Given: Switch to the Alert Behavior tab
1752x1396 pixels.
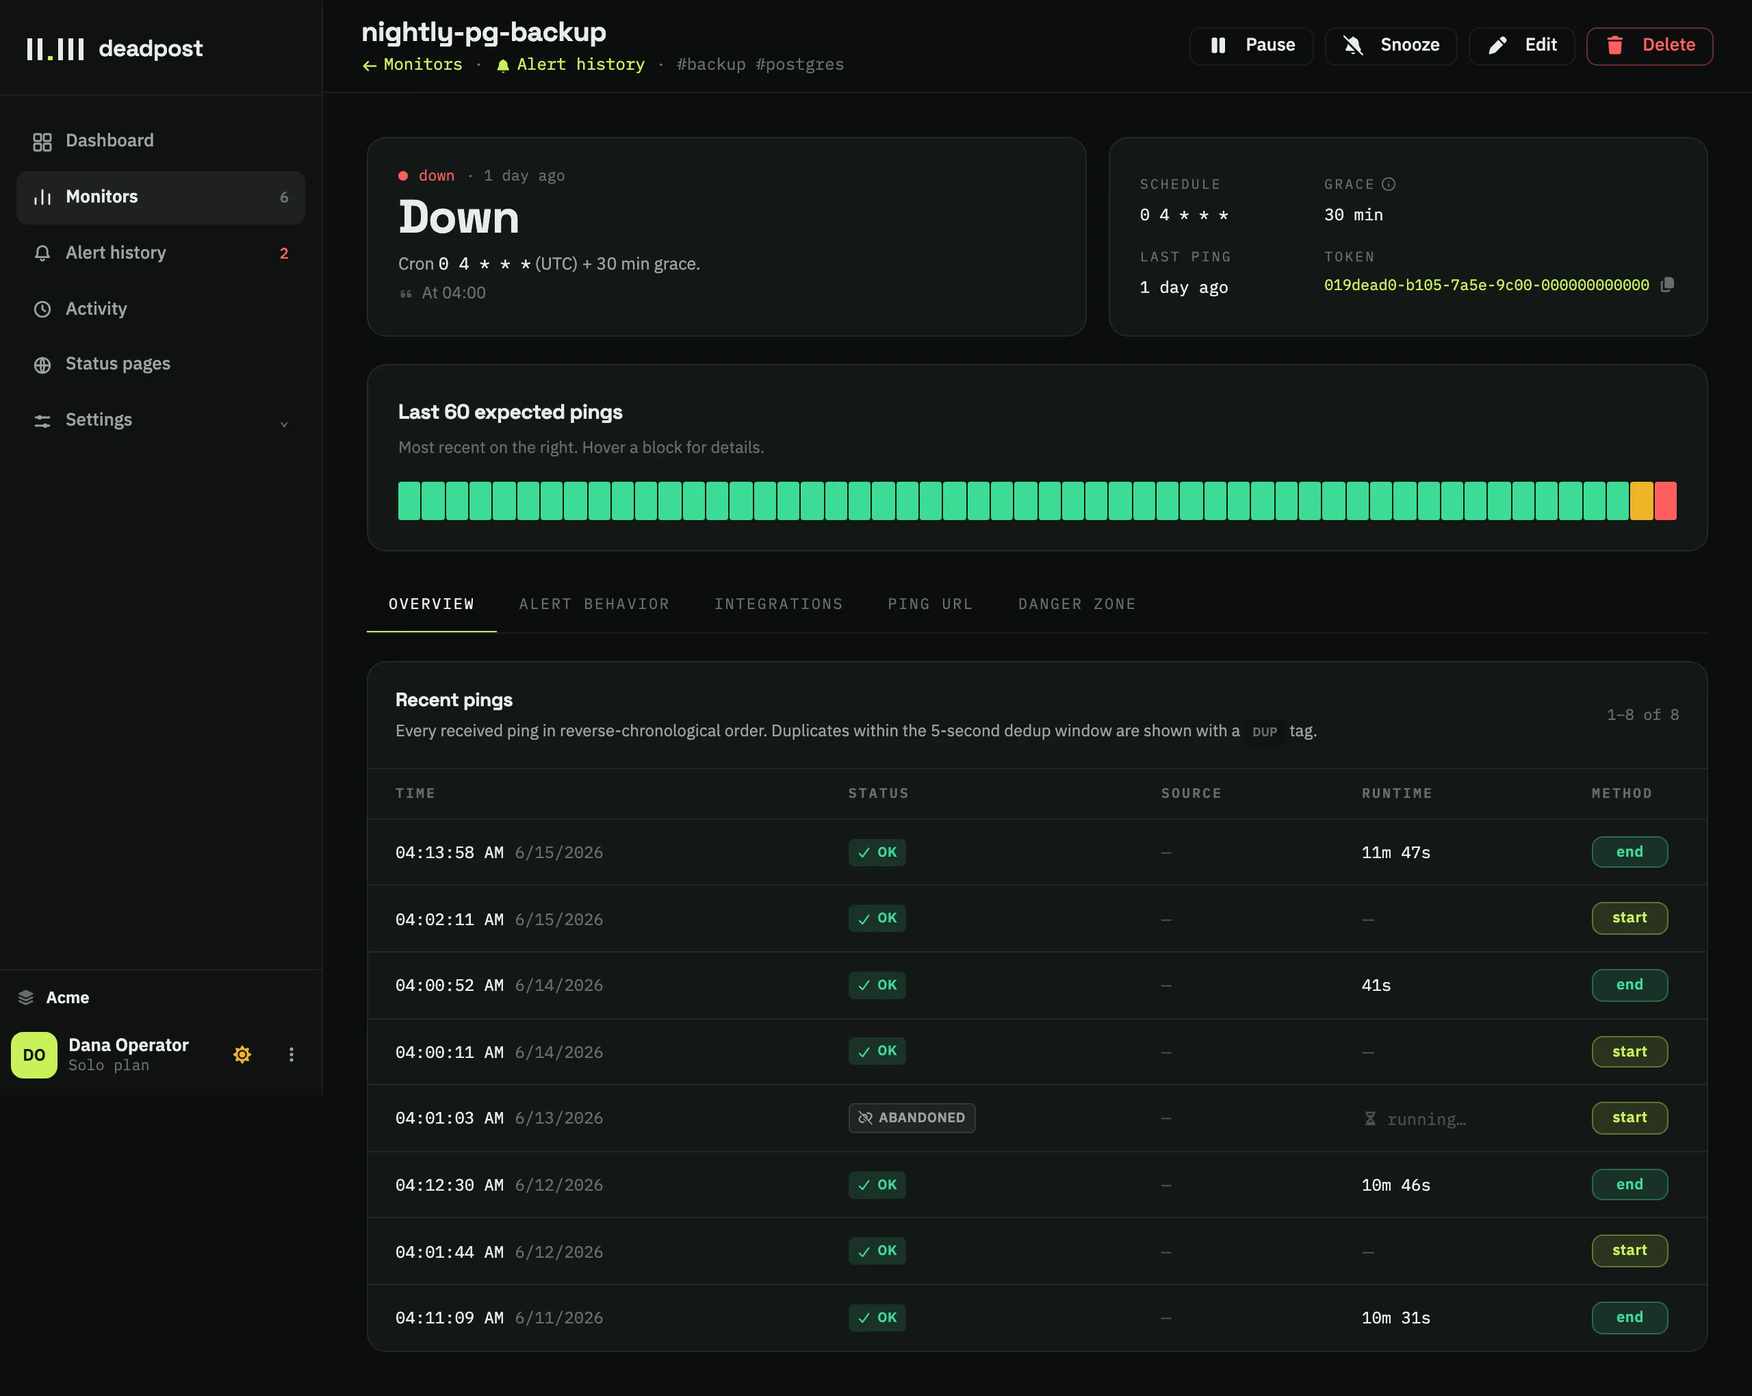Looking at the screenshot, I should 594,604.
